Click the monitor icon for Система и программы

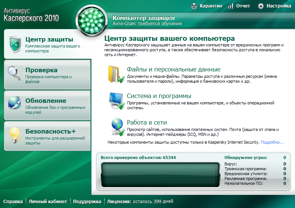click(117, 101)
